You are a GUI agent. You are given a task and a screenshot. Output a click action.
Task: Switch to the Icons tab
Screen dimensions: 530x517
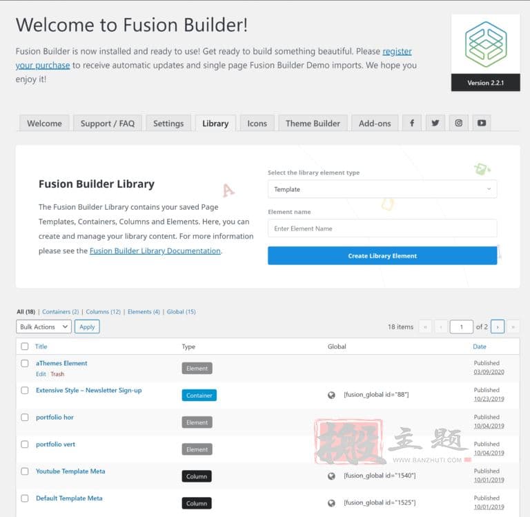pos(257,124)
